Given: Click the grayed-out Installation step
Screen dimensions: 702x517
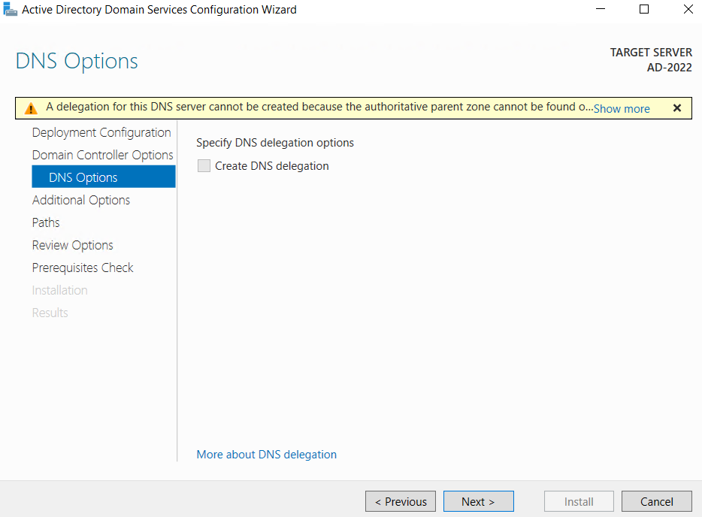Looking at the screenshot, I should [59, 290].
